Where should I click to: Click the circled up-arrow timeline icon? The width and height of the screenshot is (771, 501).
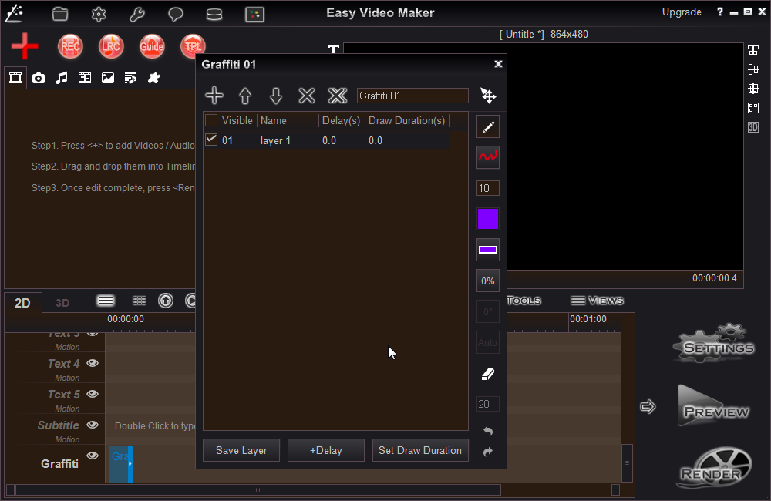166,301
